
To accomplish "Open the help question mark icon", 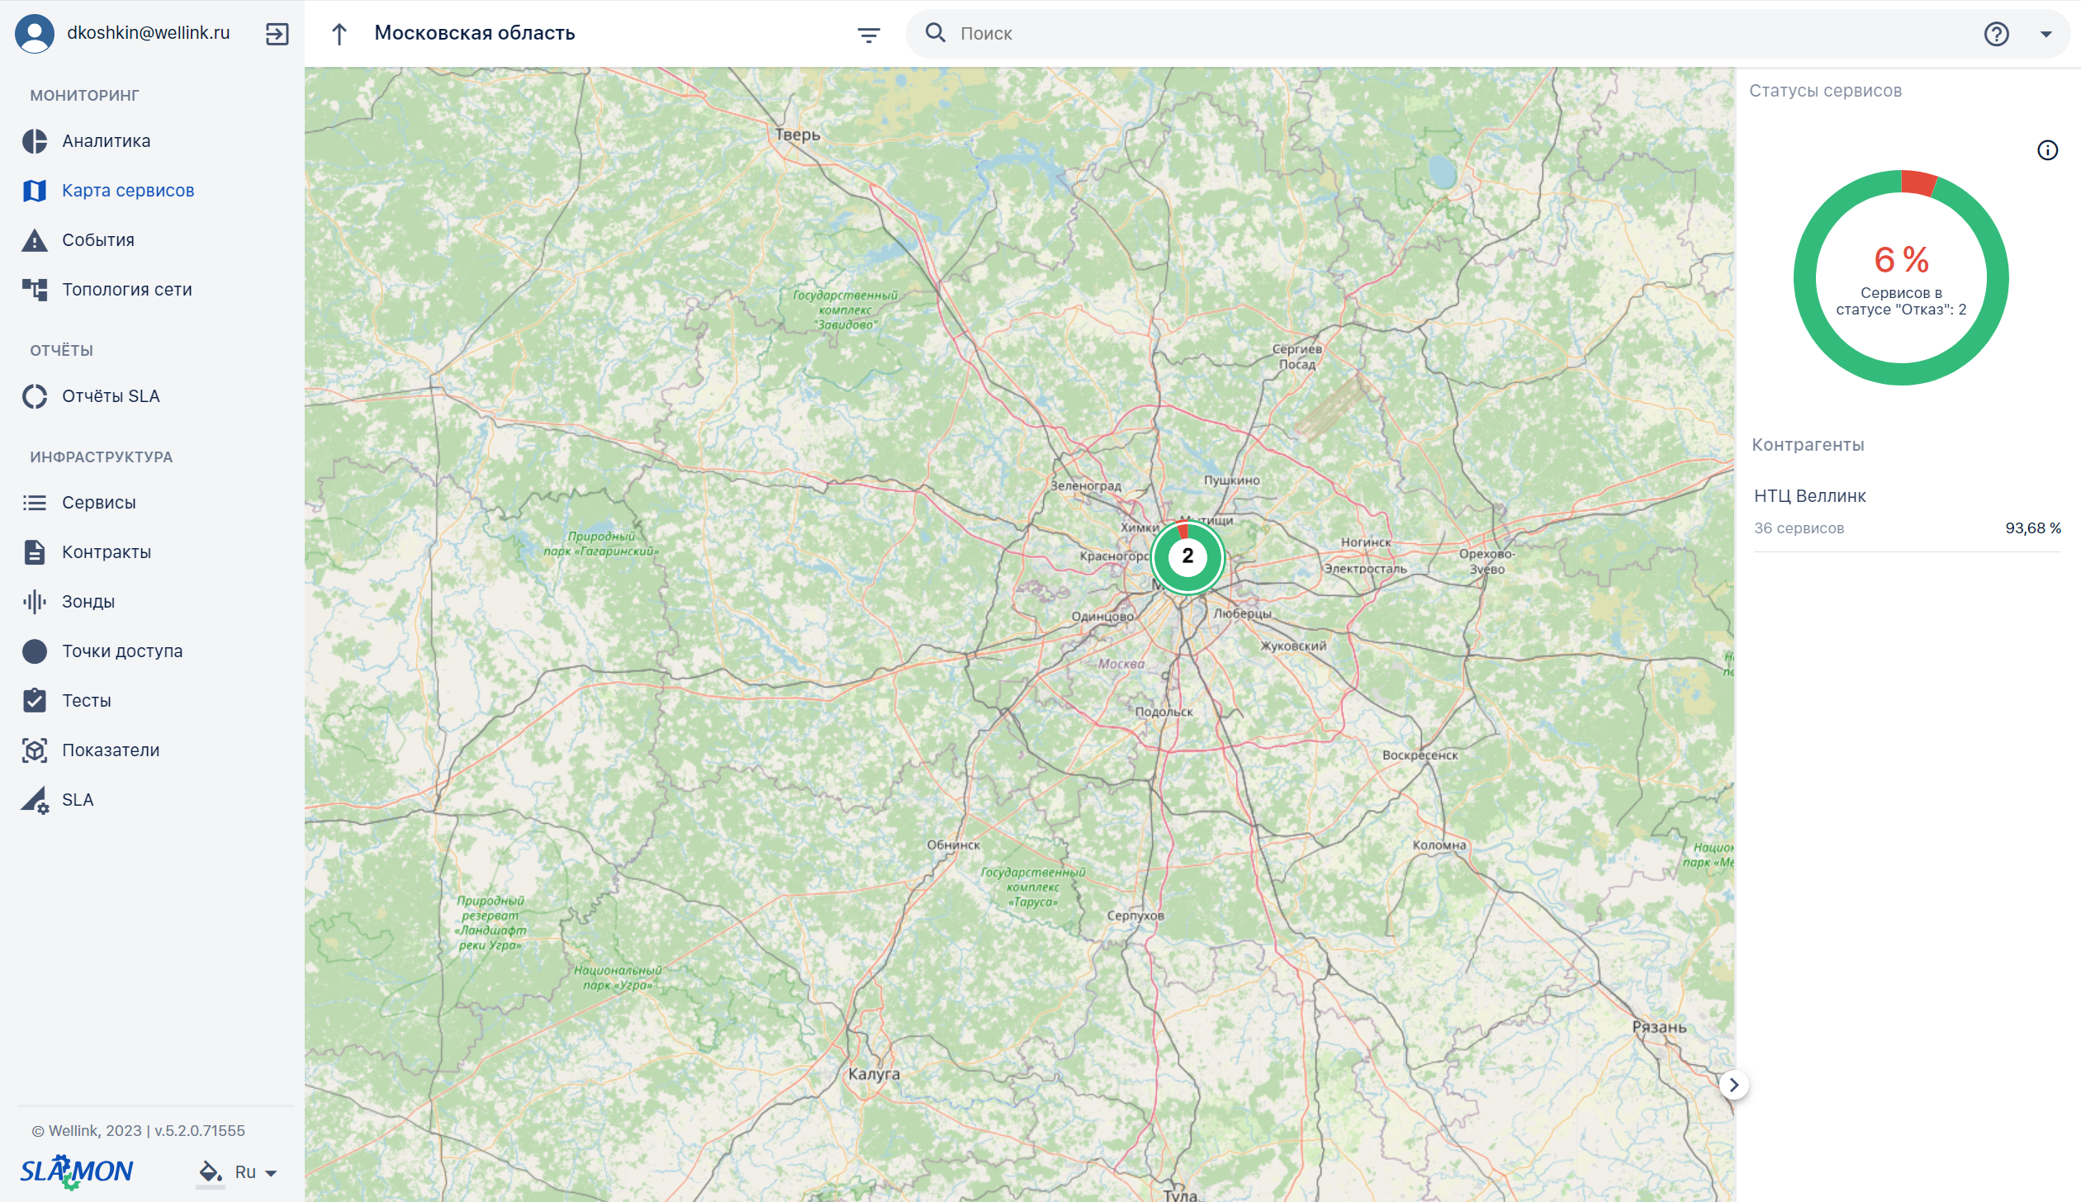I will coord(1996,34).
